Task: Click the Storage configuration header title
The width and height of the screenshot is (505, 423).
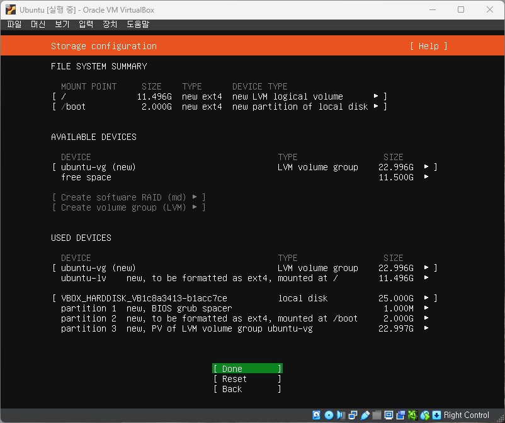Action: point(104,46)
